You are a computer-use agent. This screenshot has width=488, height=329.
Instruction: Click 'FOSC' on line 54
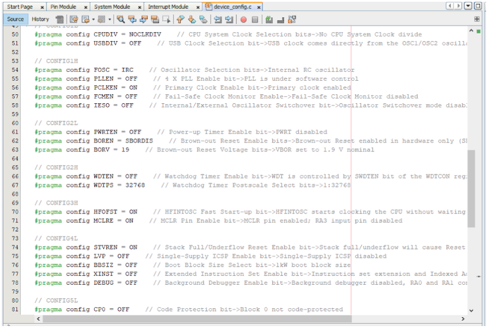tap(102, 70)
